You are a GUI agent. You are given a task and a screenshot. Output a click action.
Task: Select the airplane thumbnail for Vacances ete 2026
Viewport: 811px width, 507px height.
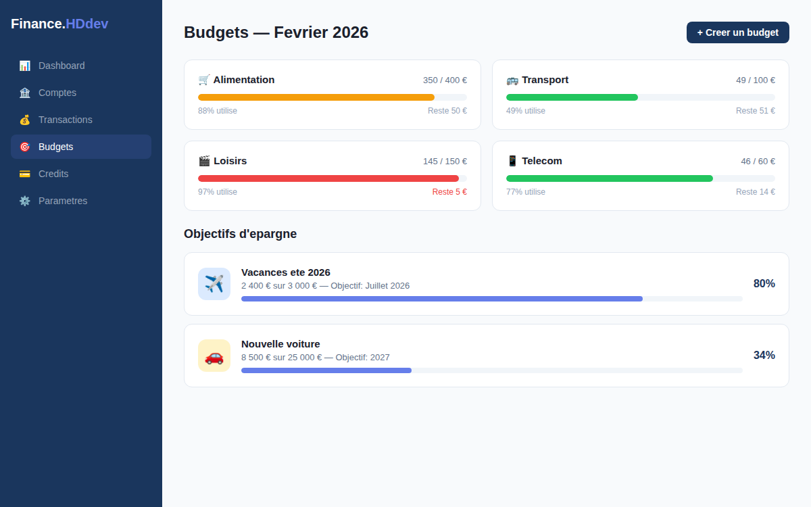coord(214,284)
